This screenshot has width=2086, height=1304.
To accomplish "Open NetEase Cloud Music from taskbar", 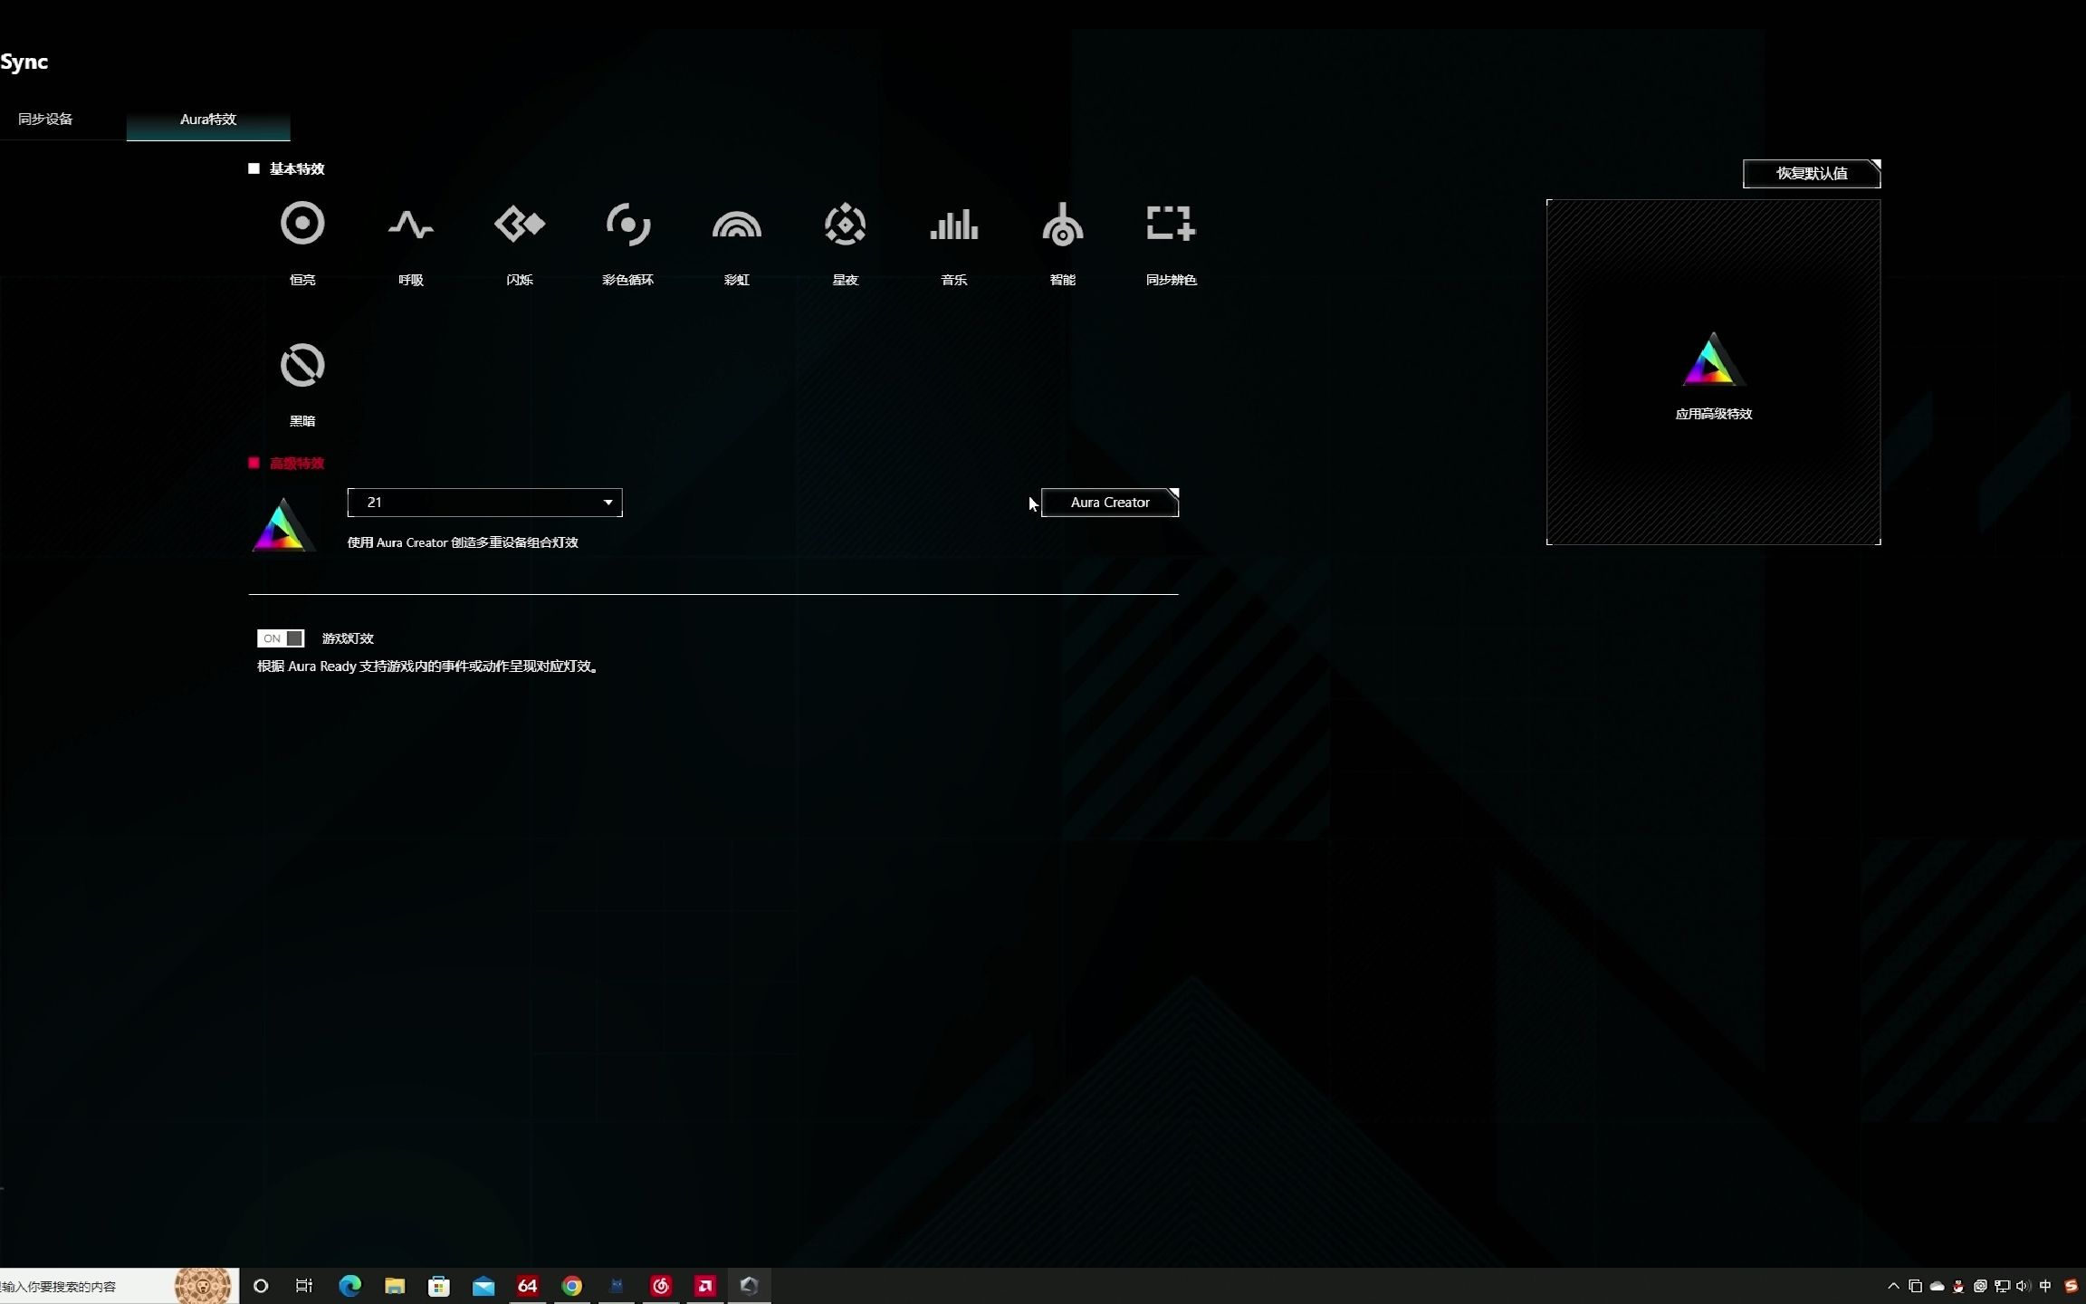I will 661,1286.
